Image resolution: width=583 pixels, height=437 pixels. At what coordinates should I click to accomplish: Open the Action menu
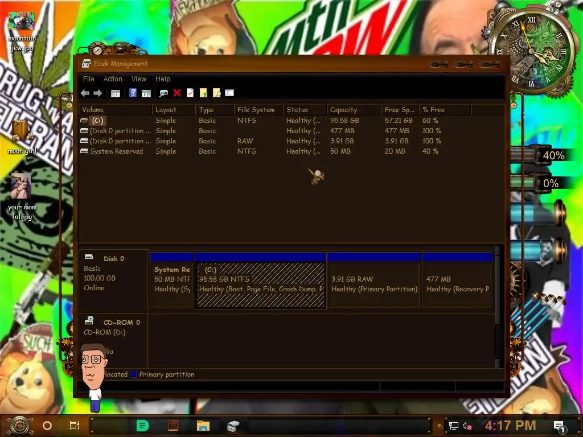[113, 79]
